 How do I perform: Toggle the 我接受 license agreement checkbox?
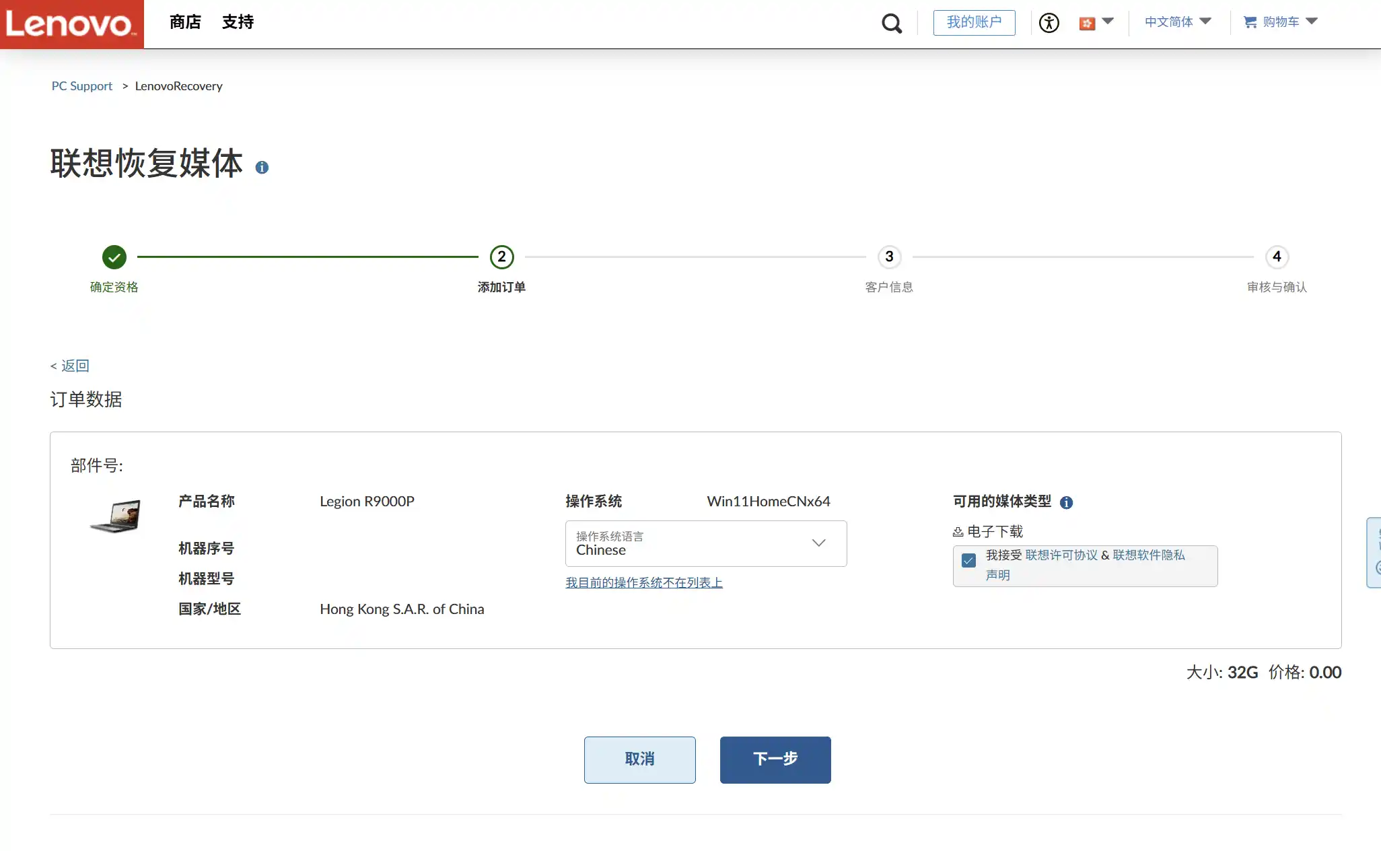point(968,560)
